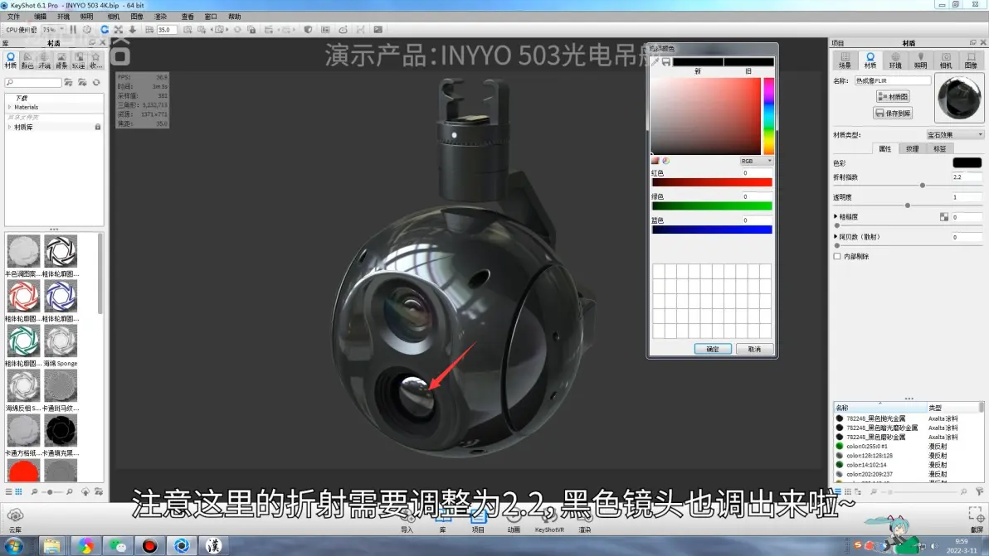Switch library thumbnails to list view

tap(9, 491)
